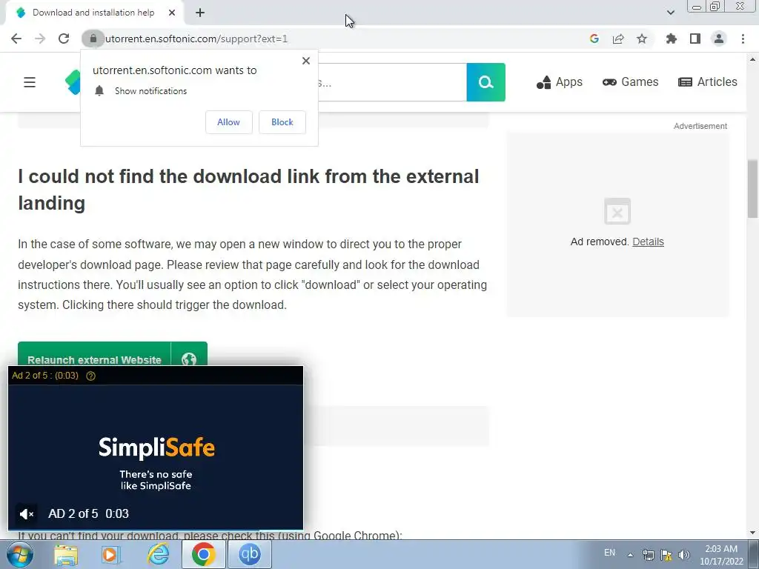Image resolution: width=759 pixels, height=569 pixels.
Task: Unmute the video ad
Action: [26, 514]
